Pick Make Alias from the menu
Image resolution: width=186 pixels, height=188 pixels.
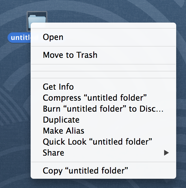[x=103, y=131]
